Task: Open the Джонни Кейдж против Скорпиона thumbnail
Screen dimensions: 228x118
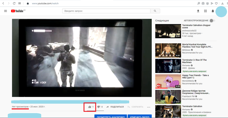Action: 168,97
